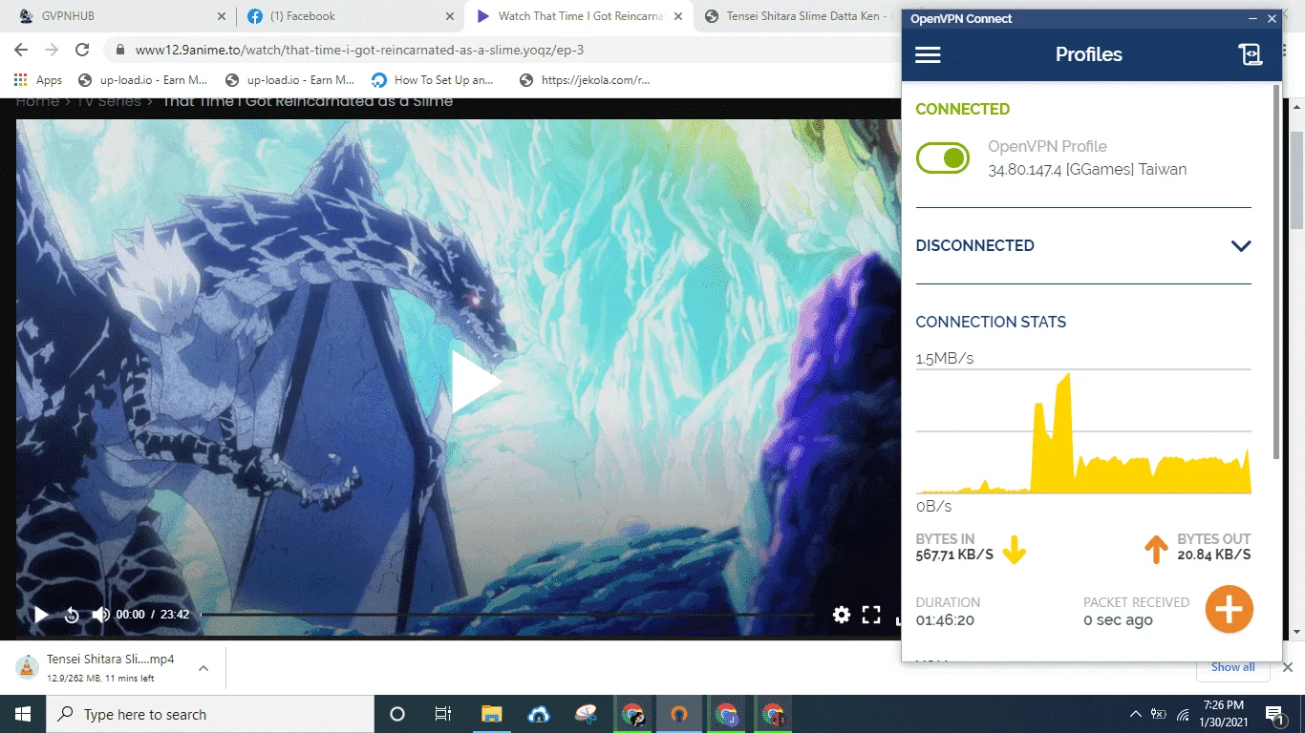
Task: Open the Windows Start menu
Action: (23, 714)
